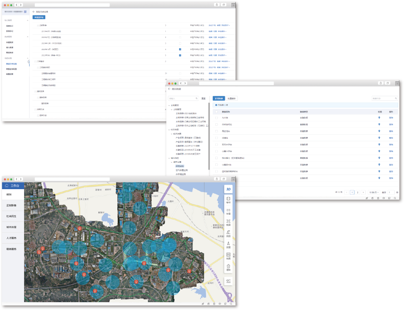Open the 卷帘 swipe tool on map
404x310 pixels.
(x=228, y=200)
